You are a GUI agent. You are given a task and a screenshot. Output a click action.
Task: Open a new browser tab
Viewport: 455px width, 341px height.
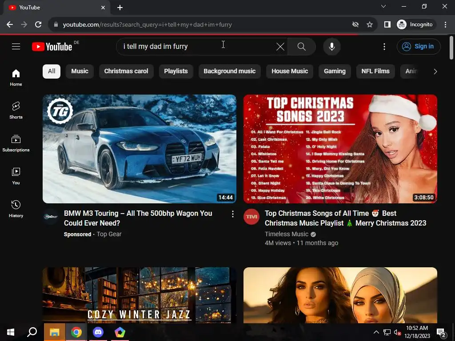(120, 8)
